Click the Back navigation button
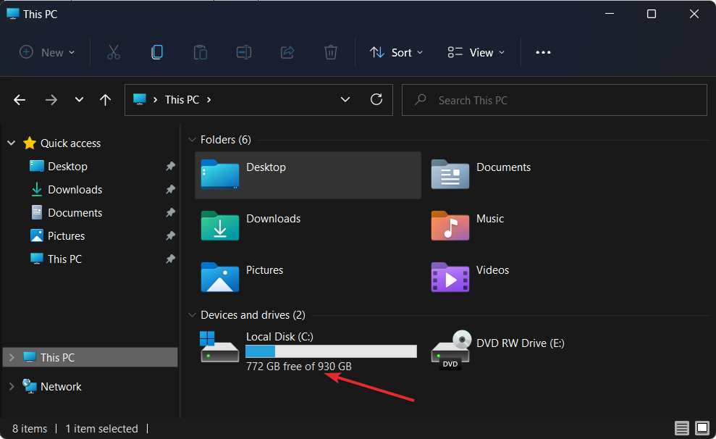 (19, 99)
